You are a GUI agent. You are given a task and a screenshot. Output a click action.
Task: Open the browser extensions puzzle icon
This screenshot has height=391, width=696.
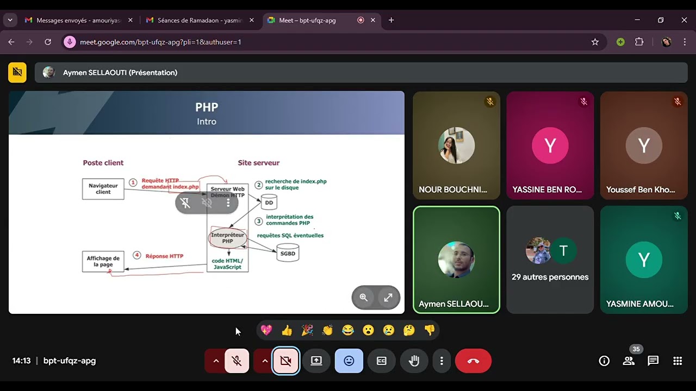[639, 42]
